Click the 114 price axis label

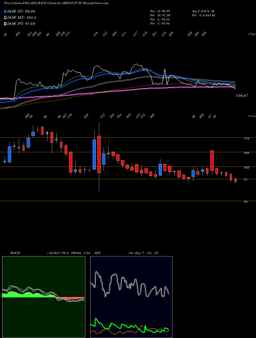pos(246,139)
